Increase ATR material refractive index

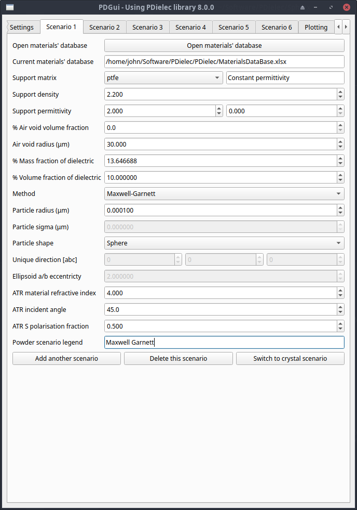340,290
